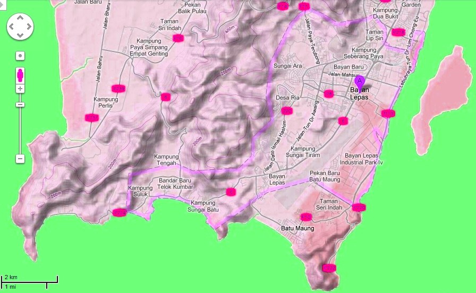The image size is (476, 293).
Task: Click the zoom slider handle
Action: (x=20, y=105)
